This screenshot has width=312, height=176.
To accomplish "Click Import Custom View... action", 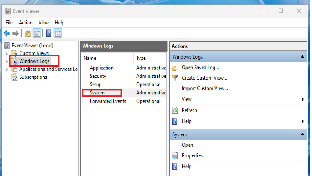I will click(205, 88).
